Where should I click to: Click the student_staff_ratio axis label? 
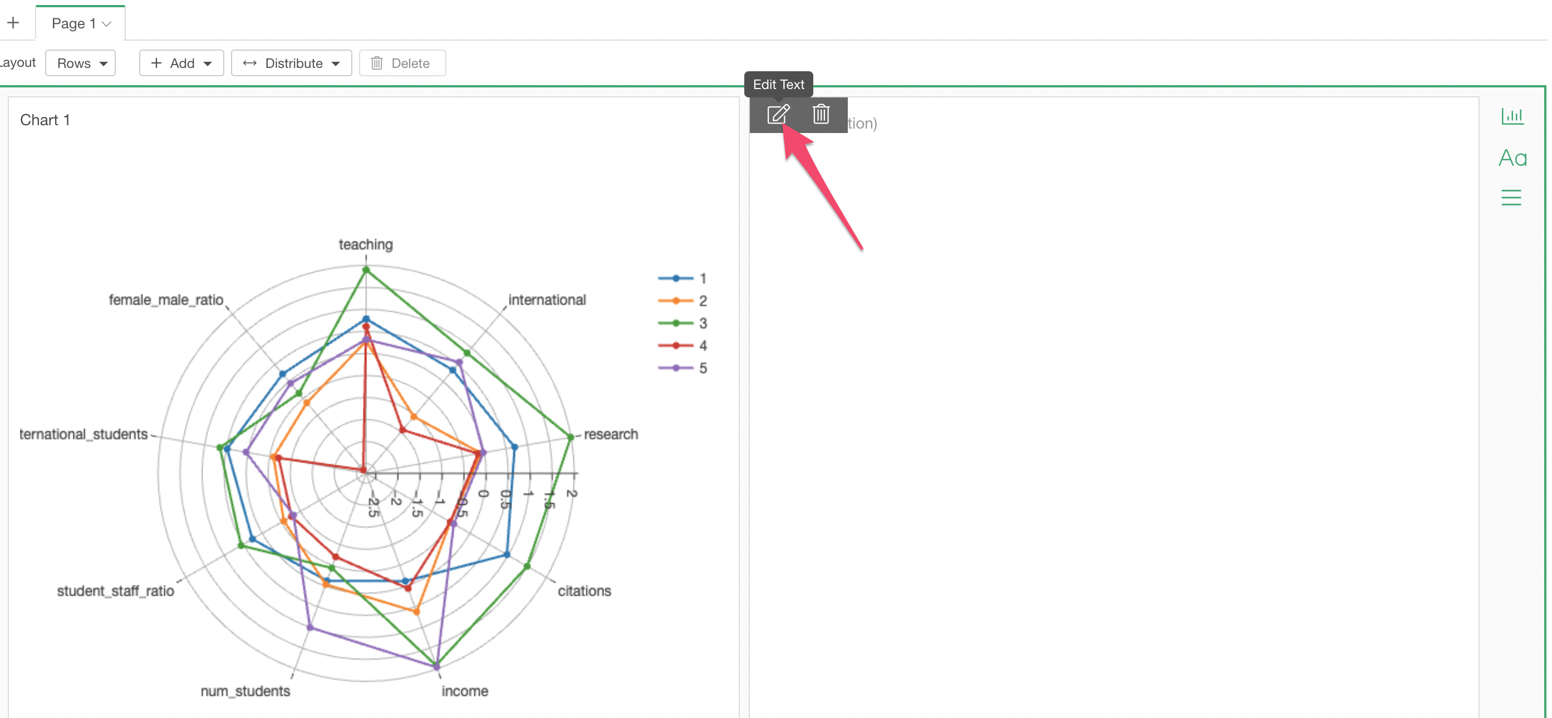116,591
